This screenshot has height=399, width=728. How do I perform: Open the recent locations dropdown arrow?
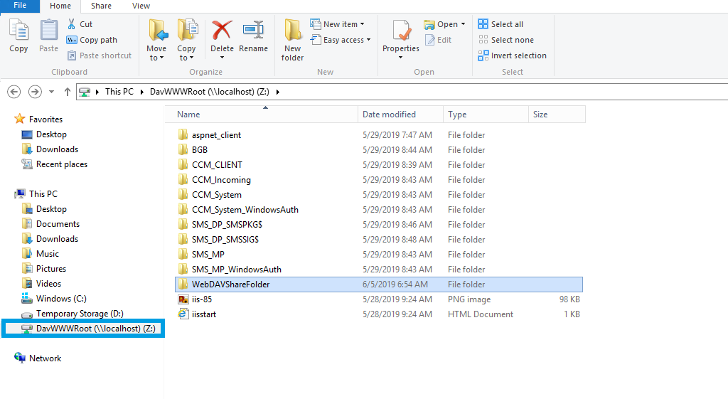(x=51, y=92)
